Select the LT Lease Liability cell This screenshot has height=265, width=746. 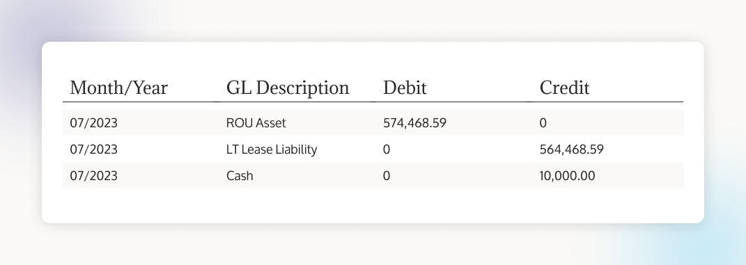[272, 150]
